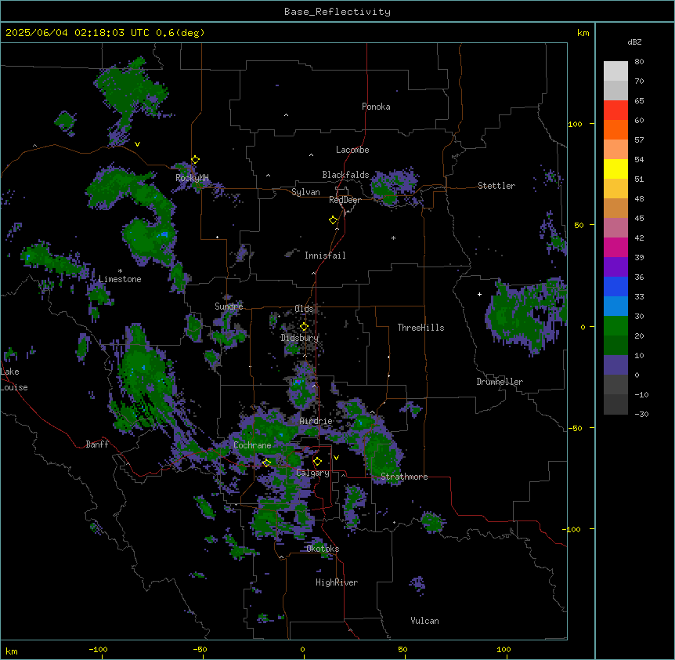Select the red 65-60 dBZ legend swatch
Viewport: 675px width, 660px height.
pos(615,111)
